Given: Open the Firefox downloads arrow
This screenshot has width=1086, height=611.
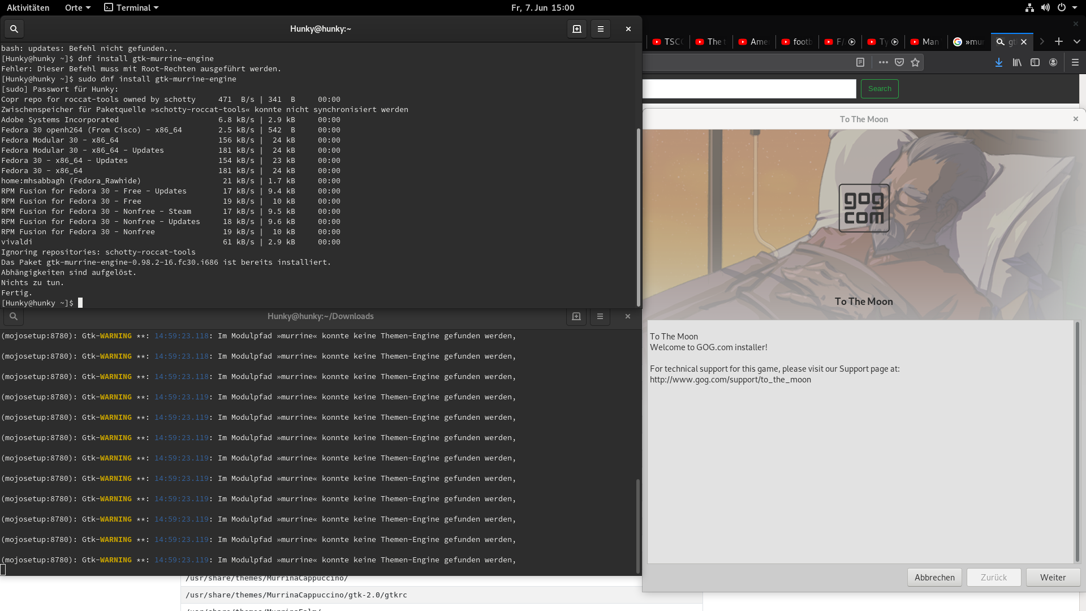Looking at the screenshot, I should pos(999,62).
